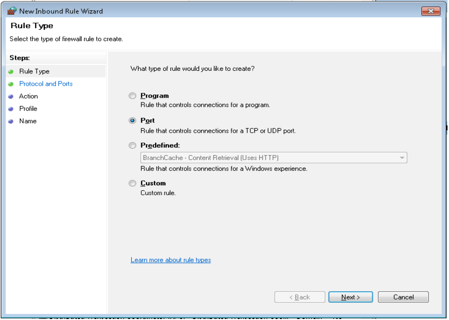Click the Next button
Viewport: 449px width, 320px height.
pos(350,297)
